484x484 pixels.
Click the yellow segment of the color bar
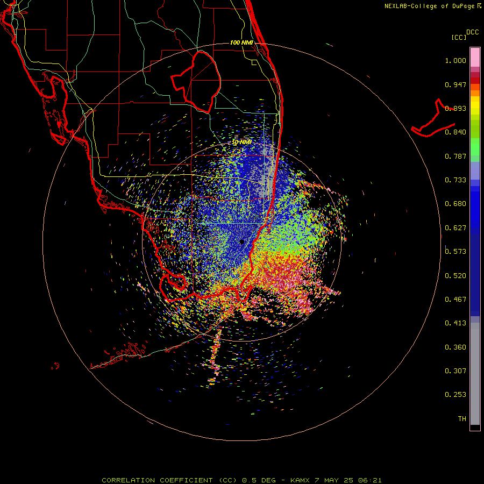coord(475,106)
